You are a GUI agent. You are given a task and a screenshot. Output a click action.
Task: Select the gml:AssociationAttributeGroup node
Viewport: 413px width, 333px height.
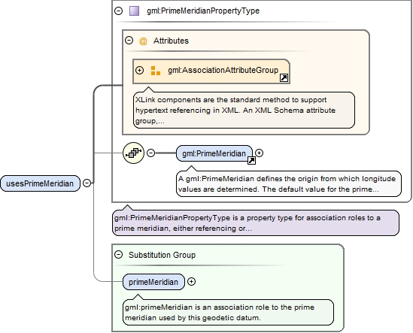coord(211,71)
